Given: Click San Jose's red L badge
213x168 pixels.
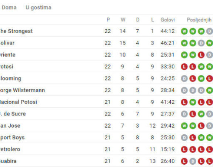Looking at the screenshot, I should coord(201,126).
